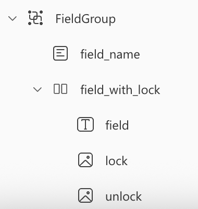Click the chevron left of FieldGroup icon
Viewport: 198px width, 209px height.
coord(13,18)
